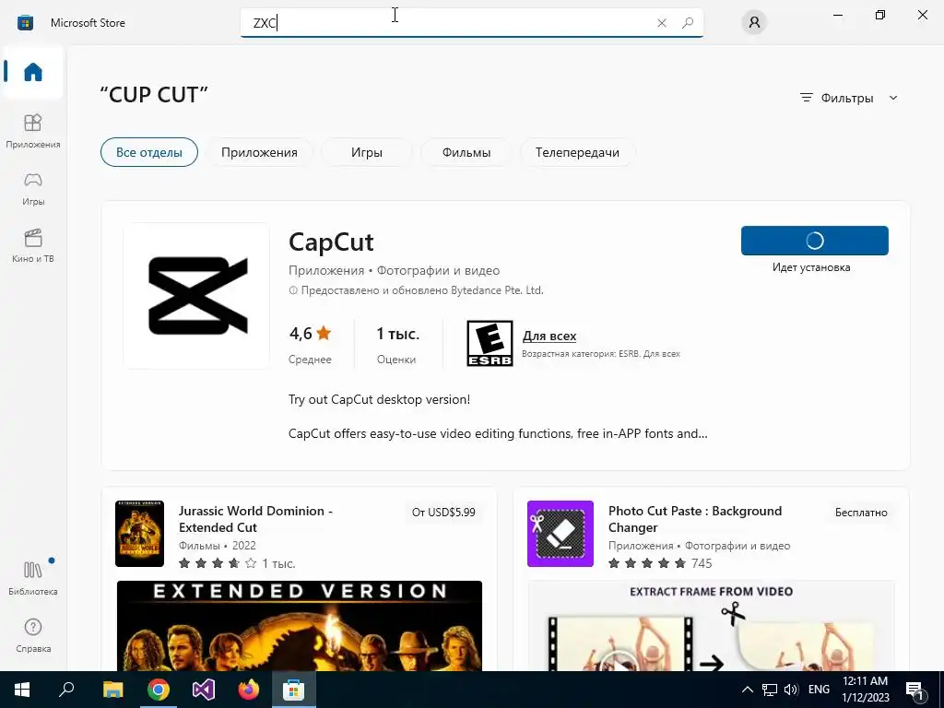Open the Приложения section in sidebar
Image resolution: width=944 pixels, height=708 pixels.
pos(33,131)
